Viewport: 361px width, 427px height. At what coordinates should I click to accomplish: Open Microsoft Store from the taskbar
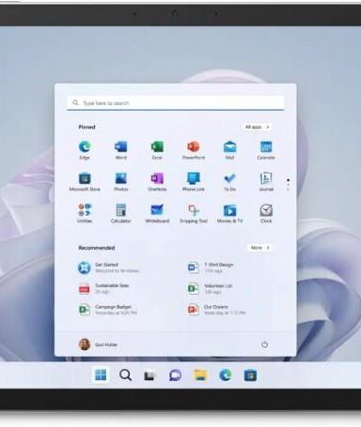[250, 374]
